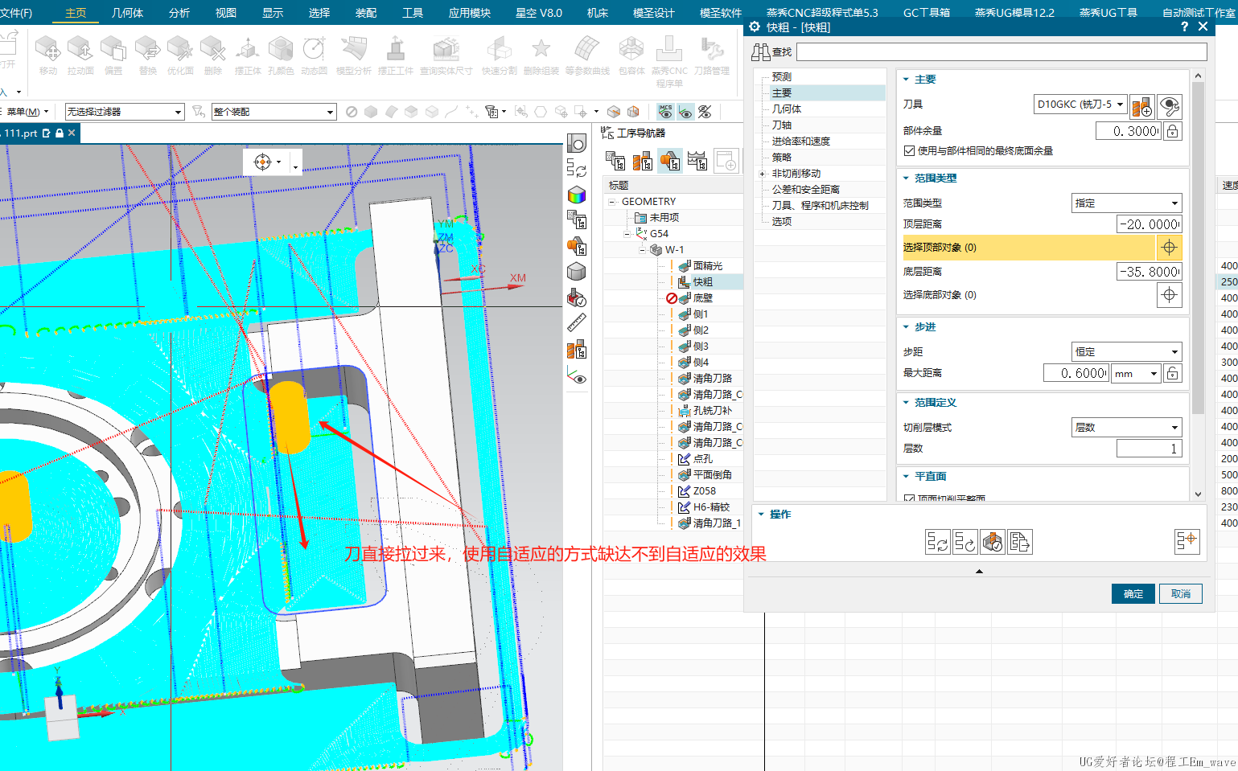This screenshot has width=1238, height=771.
Task: Click the rightmost action icon in 操作 section
Action: pos(1187,542)
